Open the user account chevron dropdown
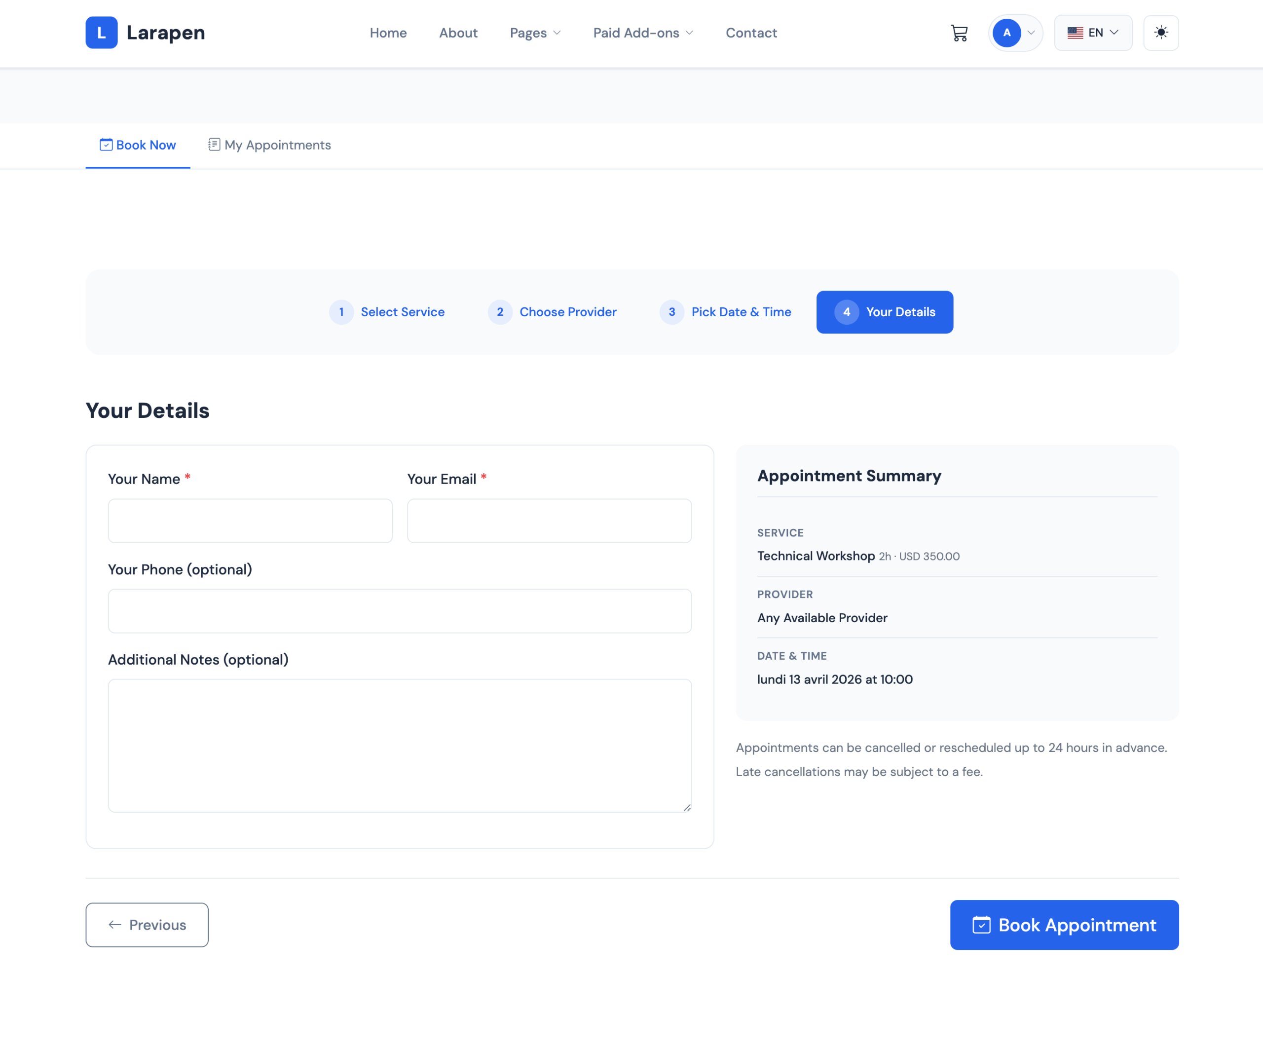The image size is (1263, 1049). tap(1031, 33)
